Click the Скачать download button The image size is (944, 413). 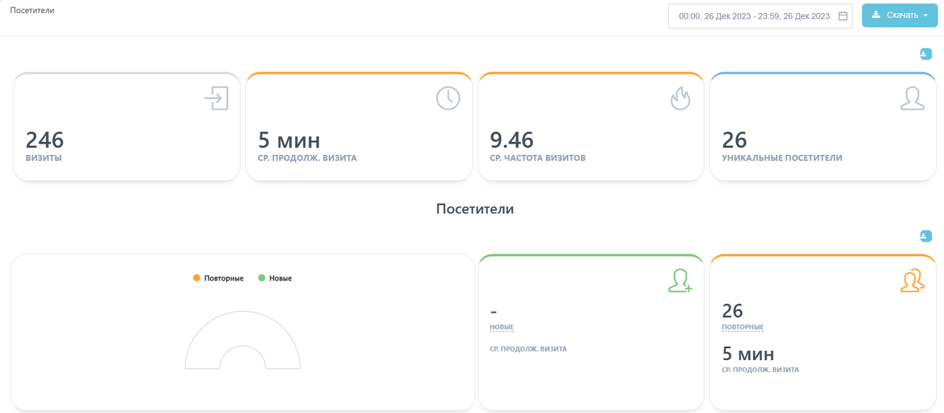[x=899, y=16]
